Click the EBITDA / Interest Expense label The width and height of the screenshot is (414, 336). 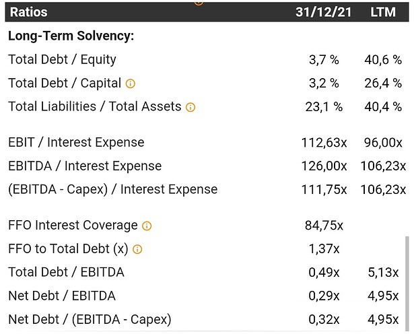coord(85,166)
